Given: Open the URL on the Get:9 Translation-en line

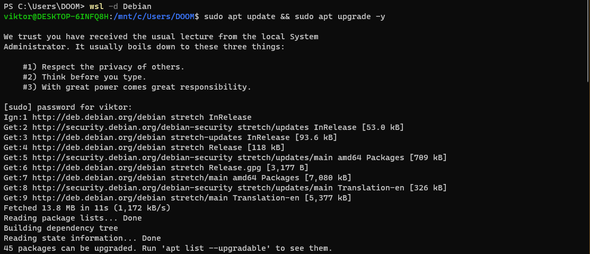Looking at the screenshot, I should (x=99, y=198).
